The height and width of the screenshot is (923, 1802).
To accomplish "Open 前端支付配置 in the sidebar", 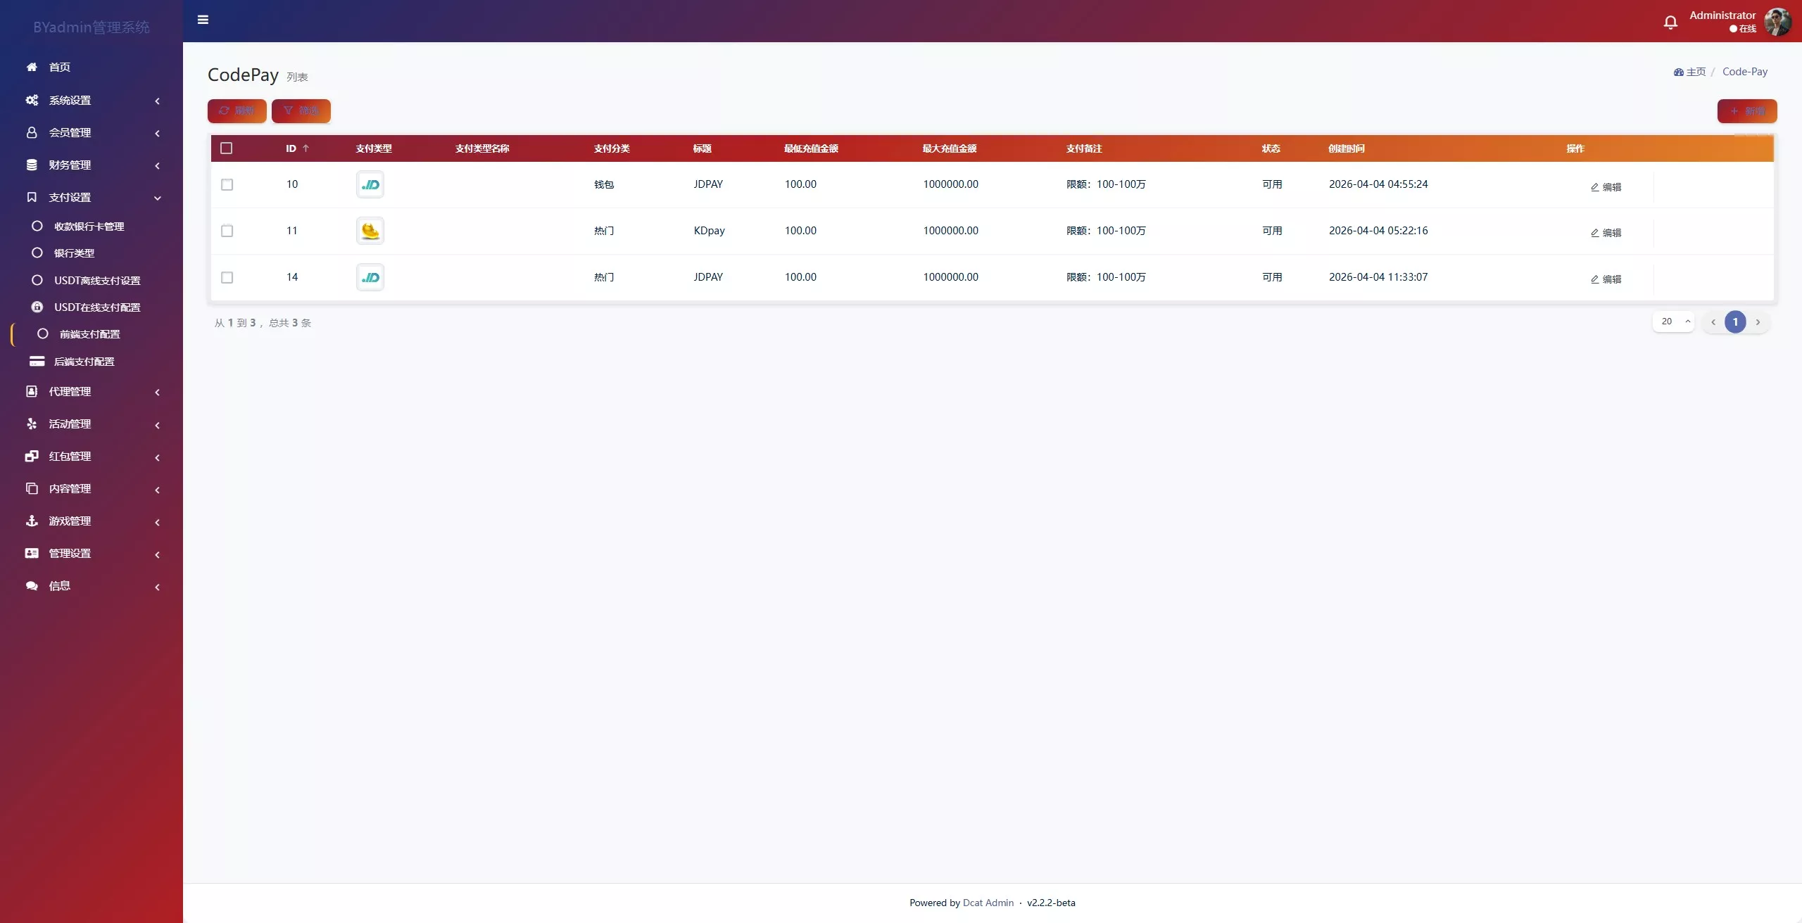I will coord(90,333).
